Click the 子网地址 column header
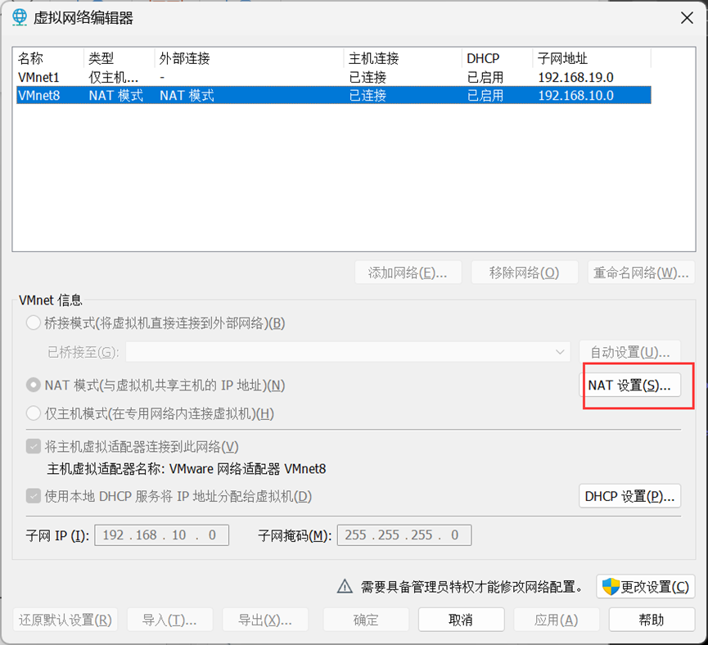Viewport: 708px width, 645px height. pos(592,58)
